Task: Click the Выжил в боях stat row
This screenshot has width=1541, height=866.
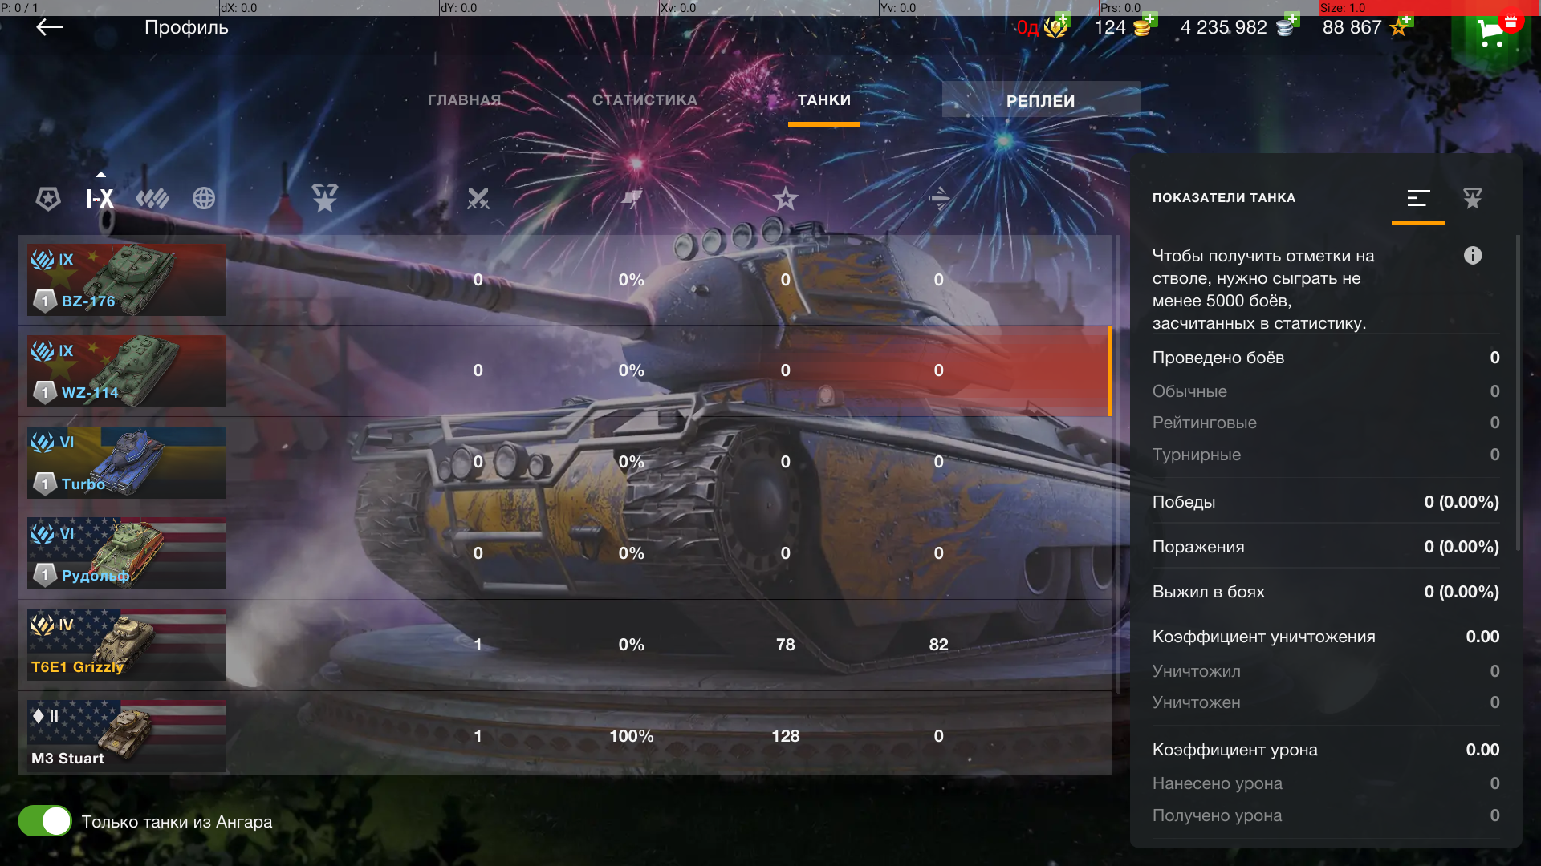Action: 1326,592
